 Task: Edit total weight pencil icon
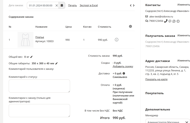click(x=31, y=57)
